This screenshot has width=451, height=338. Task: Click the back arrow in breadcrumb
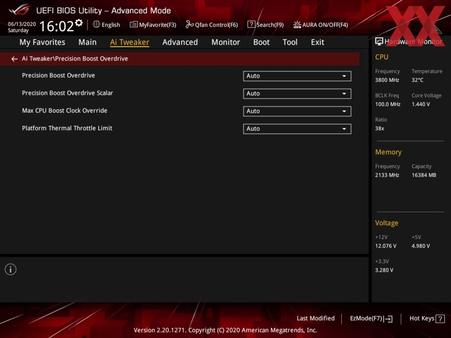coord(14,59)
